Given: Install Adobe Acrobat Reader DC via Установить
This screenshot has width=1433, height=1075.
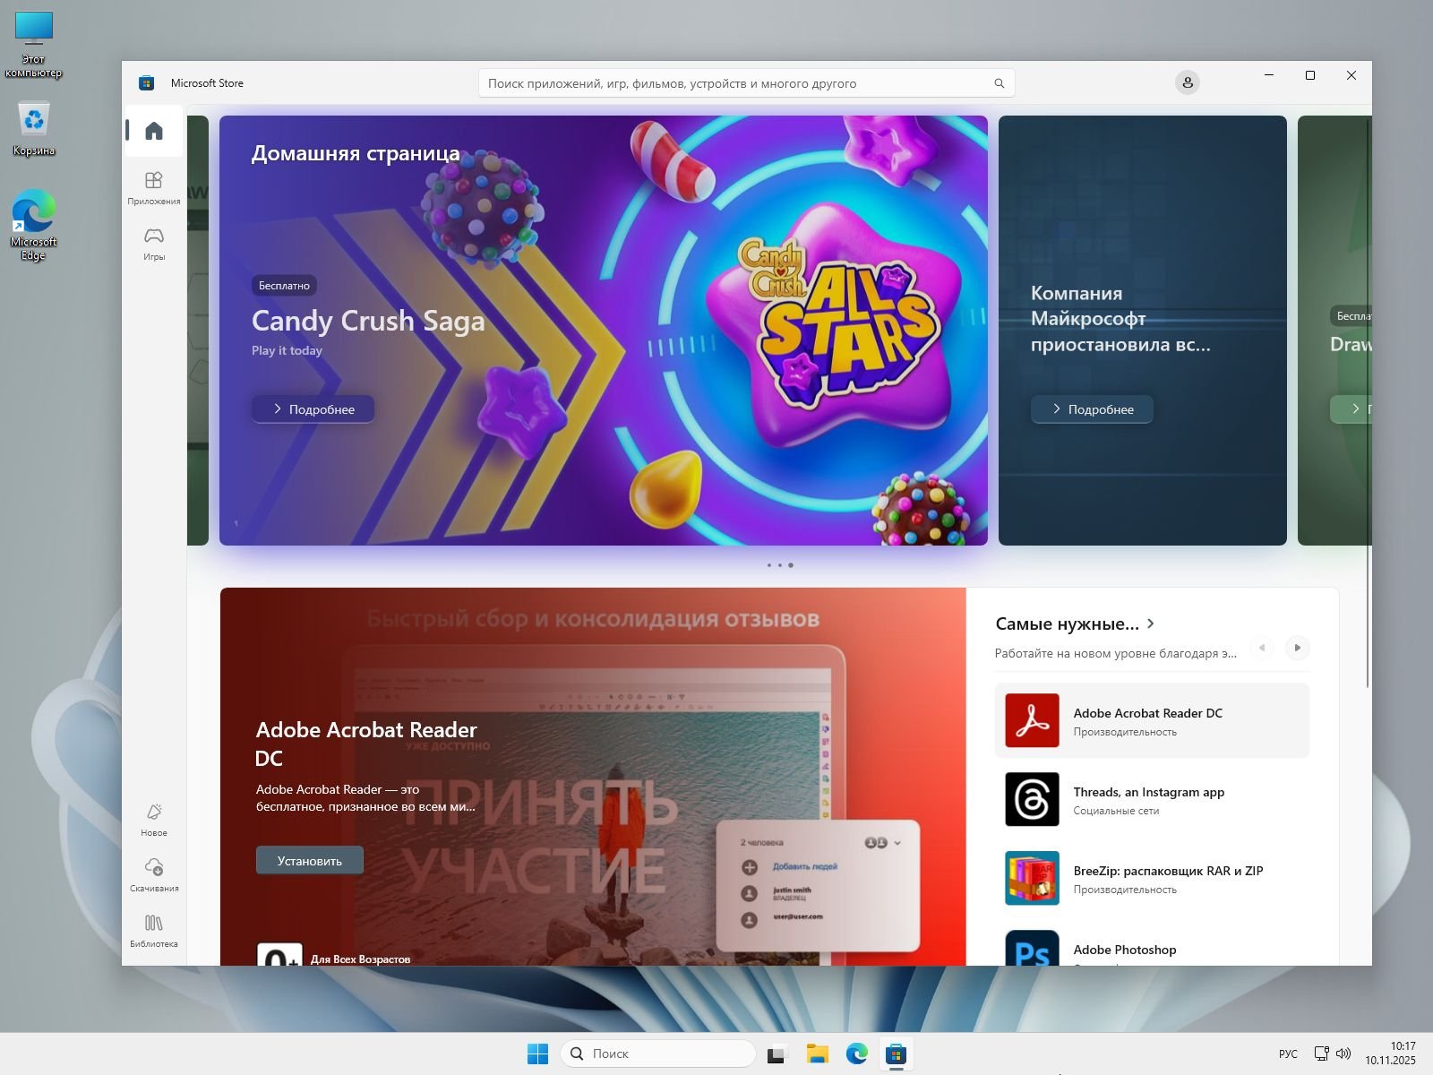Looking at the screenshot, I should click(309, 861).
